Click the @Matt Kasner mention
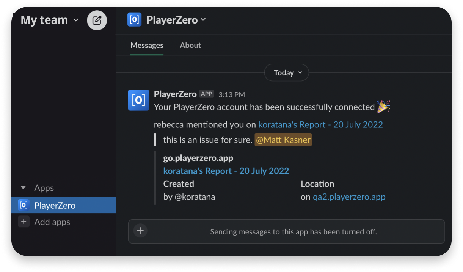 (x=283, y=140)
